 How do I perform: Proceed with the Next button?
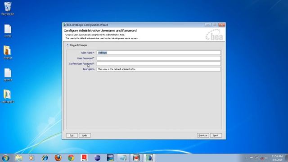coord(216,135)
